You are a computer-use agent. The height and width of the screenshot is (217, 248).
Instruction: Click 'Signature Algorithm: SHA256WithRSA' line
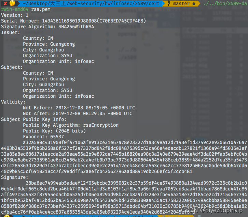[x=47, y=27]
